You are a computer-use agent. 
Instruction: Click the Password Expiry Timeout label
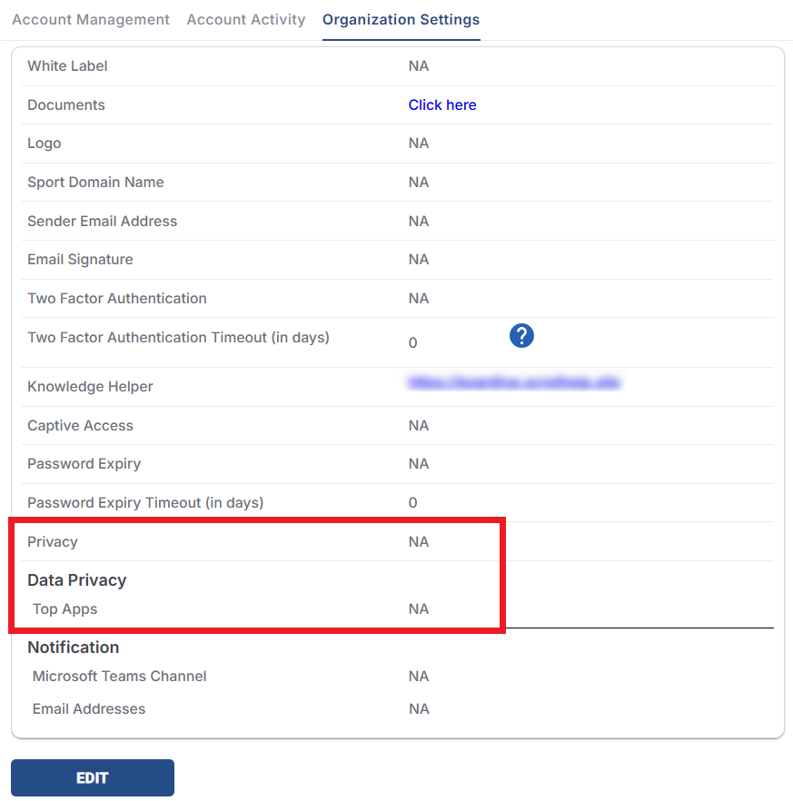[145, 502]
